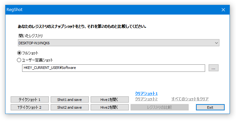Click the Shot2 and save button

(x=70, y=107)
